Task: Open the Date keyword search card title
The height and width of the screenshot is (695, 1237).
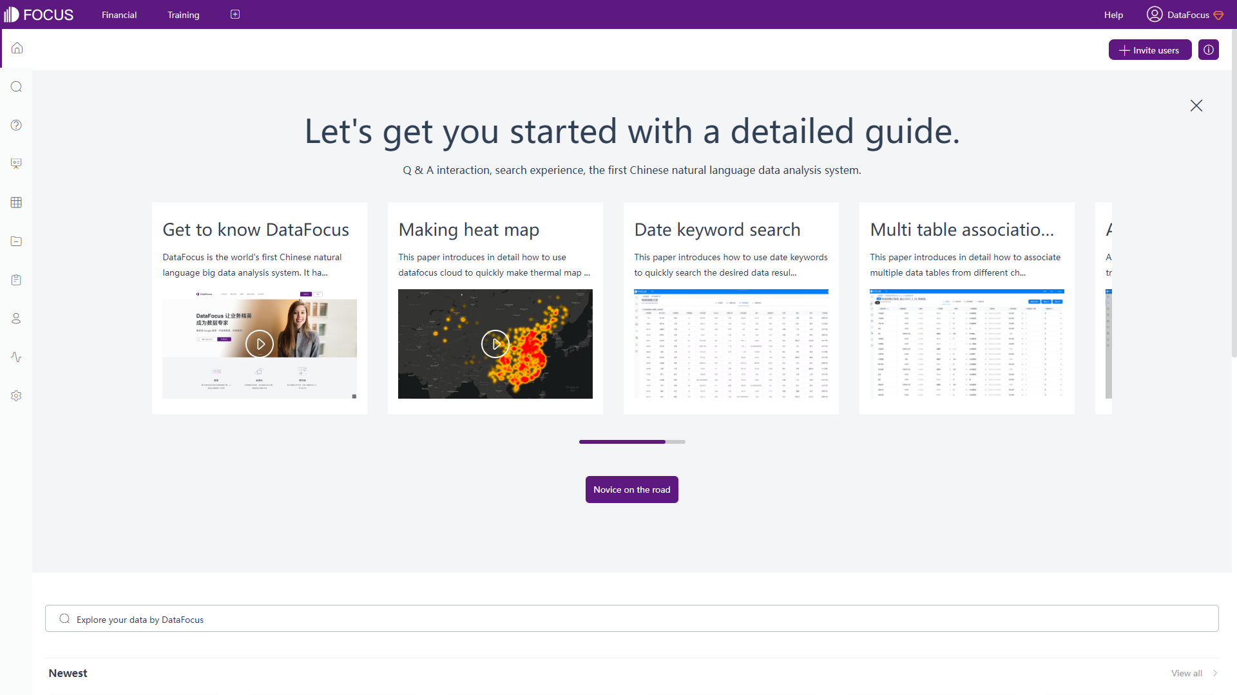Action: pyautogui.click(x=717, y=229)
